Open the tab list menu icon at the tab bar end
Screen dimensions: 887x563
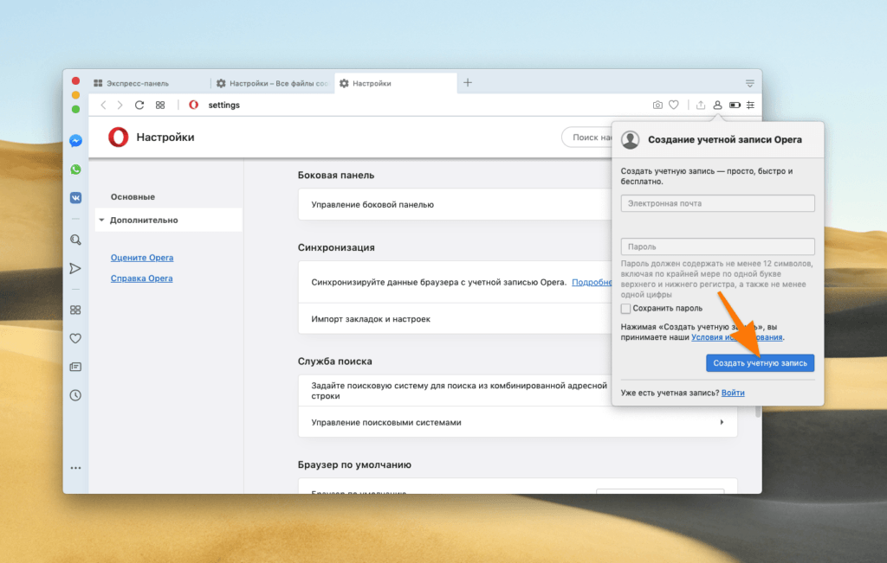[x=750, y=84]
